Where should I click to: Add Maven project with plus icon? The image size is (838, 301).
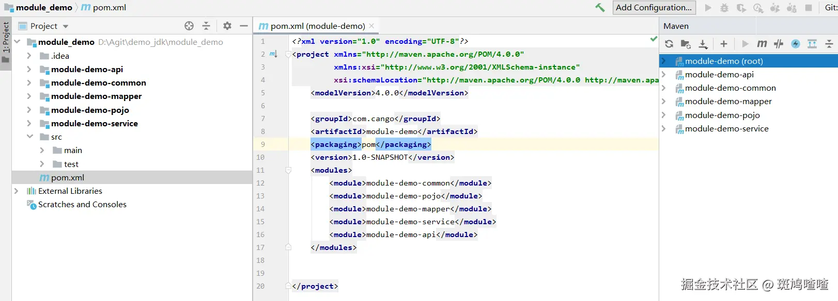(724, 44)
